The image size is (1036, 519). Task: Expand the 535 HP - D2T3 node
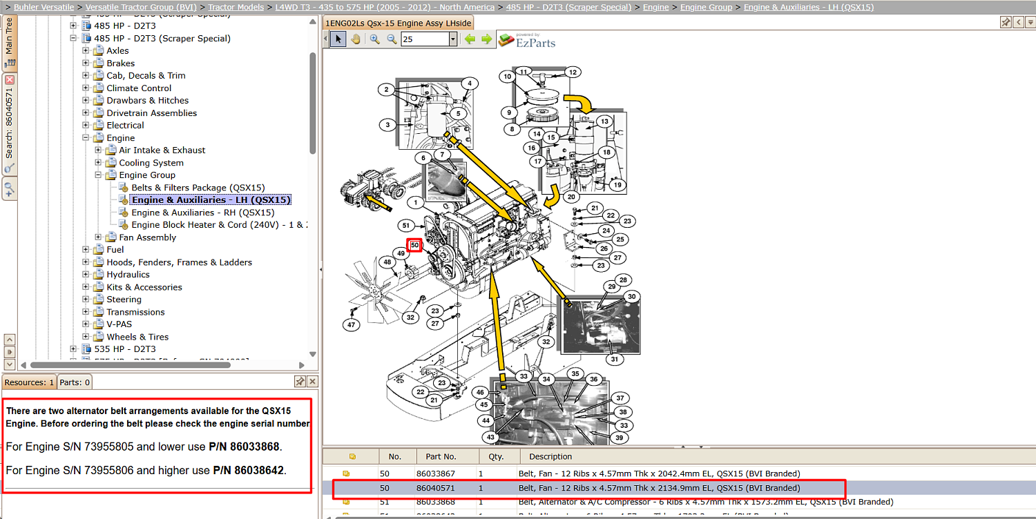[x=73, y=349]
